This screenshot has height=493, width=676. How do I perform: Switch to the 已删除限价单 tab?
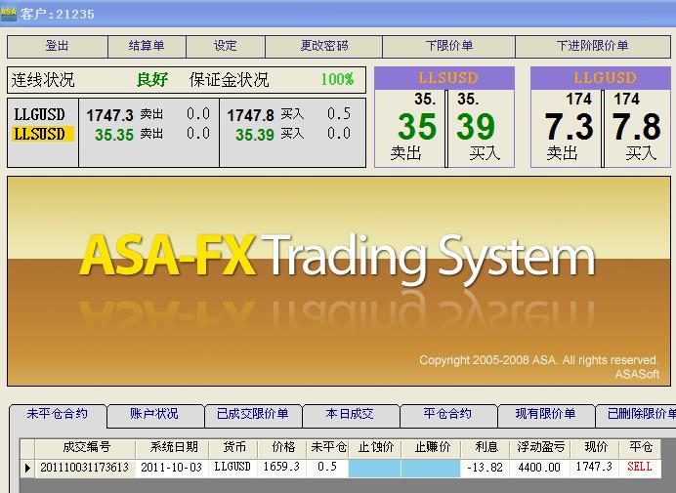(x=636, y=414)
